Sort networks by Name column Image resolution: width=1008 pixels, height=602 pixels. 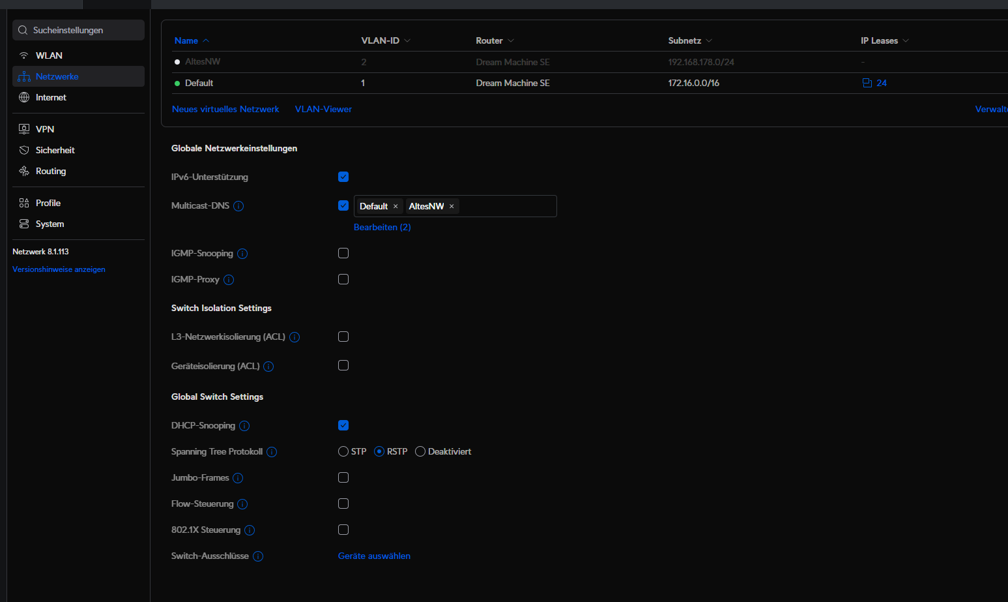[x=192, y=40]
